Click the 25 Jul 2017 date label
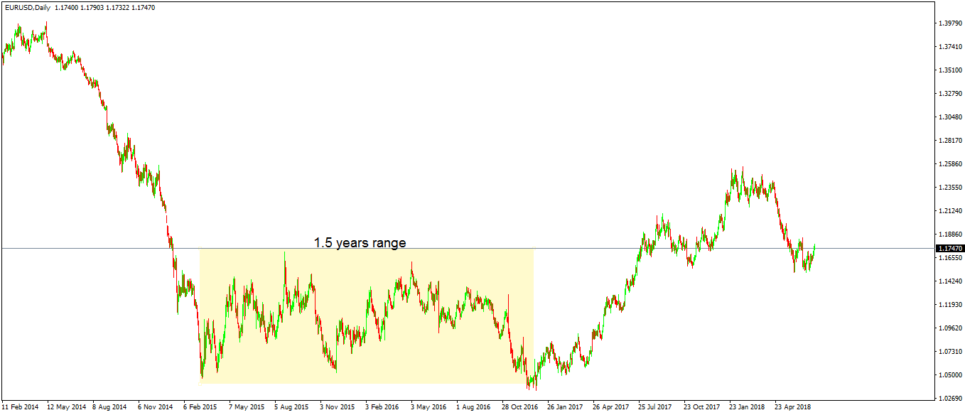Image resolution: width=965 pixels, height=415 pixels. [655, 408]
